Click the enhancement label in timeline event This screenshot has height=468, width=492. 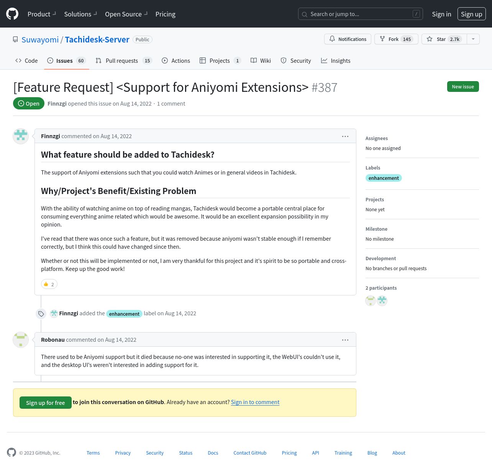(x=124, y=314)
